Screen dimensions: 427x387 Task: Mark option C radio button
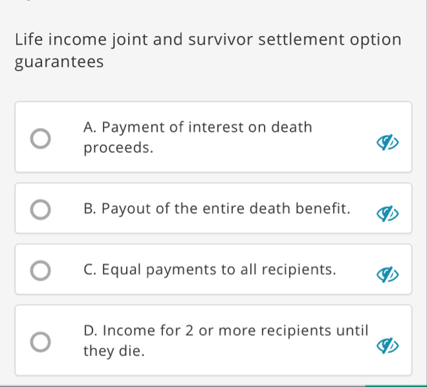pos(40,270)
